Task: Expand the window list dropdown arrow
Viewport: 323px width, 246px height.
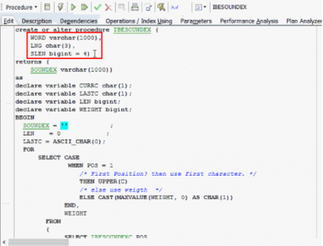Action: tap(205, 7)
